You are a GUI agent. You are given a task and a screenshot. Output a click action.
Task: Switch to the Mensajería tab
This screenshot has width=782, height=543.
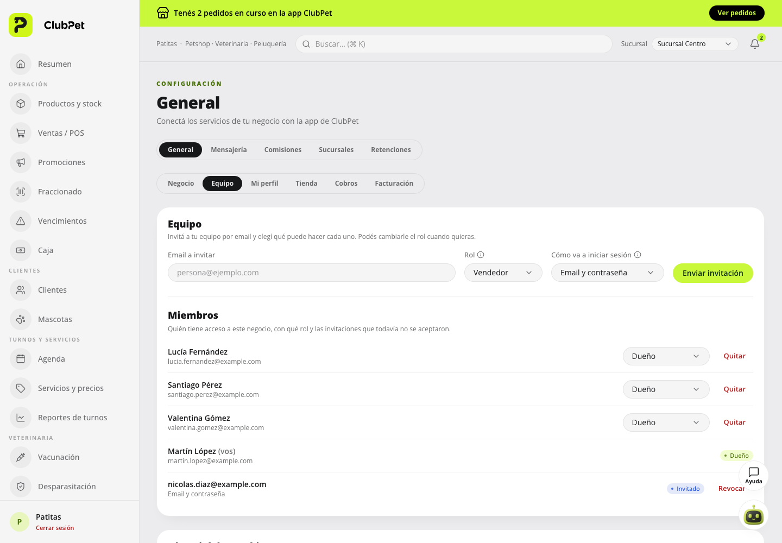229,150
